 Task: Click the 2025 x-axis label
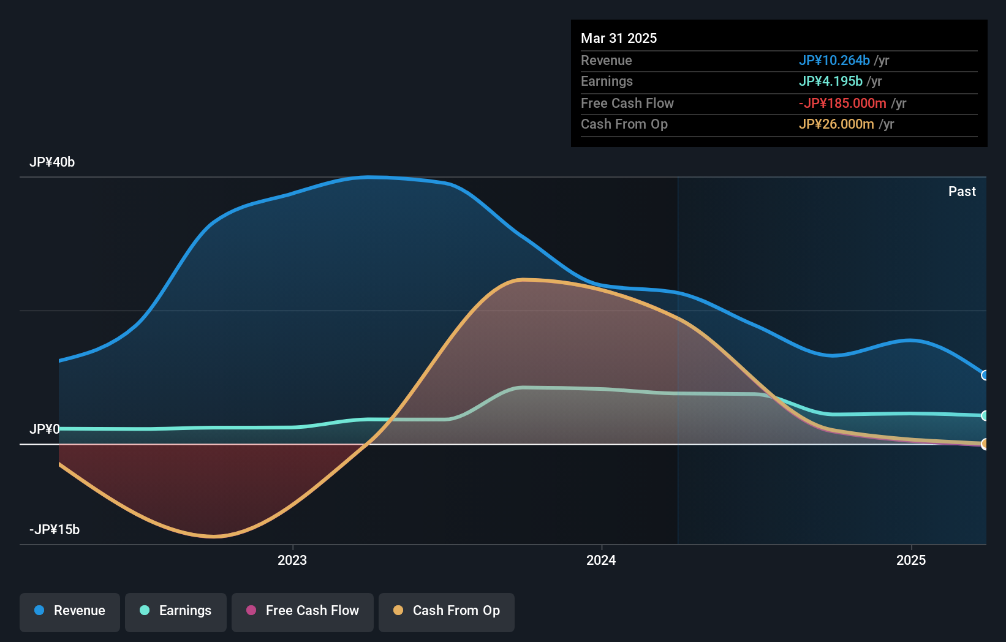pyautogui.click(x=911, y=560)
